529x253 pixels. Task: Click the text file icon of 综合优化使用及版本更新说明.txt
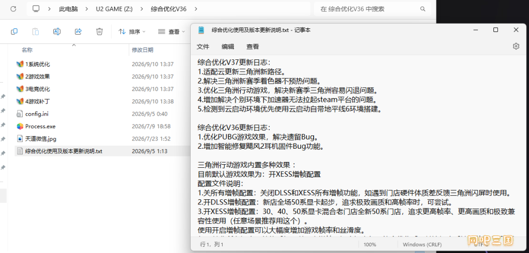(20, 151)
